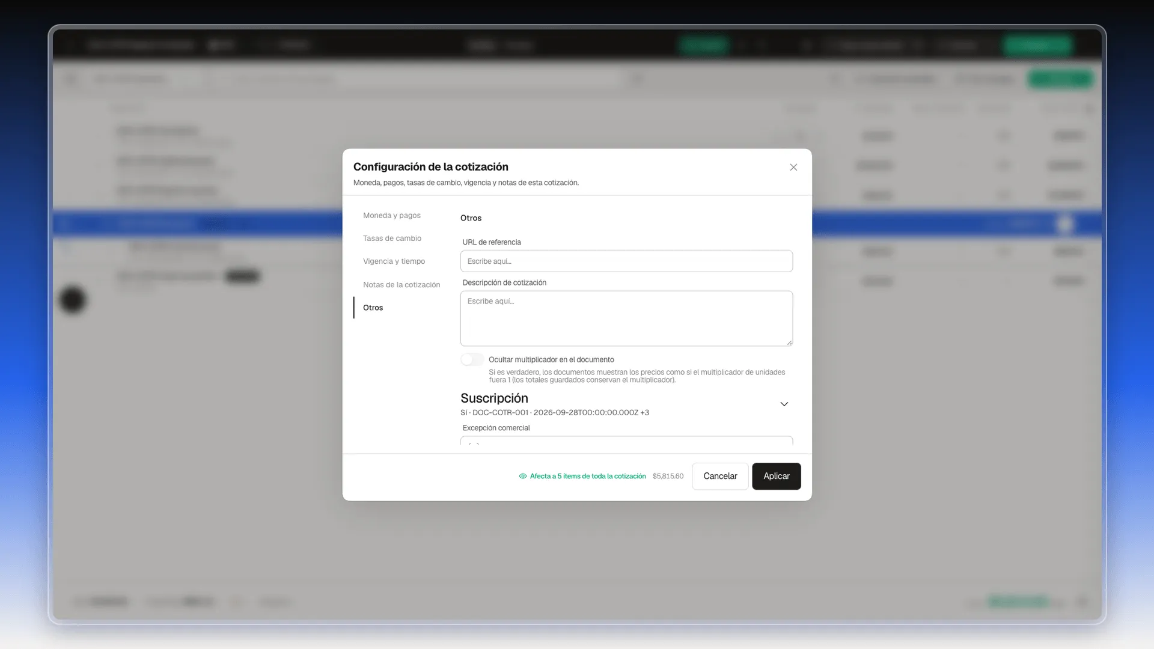Expand the Suscripción chevron

pos(784,404)
